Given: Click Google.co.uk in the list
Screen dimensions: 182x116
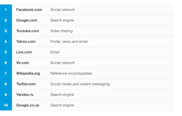Looking at the screenshot, I should pyautogui.click(x=28, y=105).
